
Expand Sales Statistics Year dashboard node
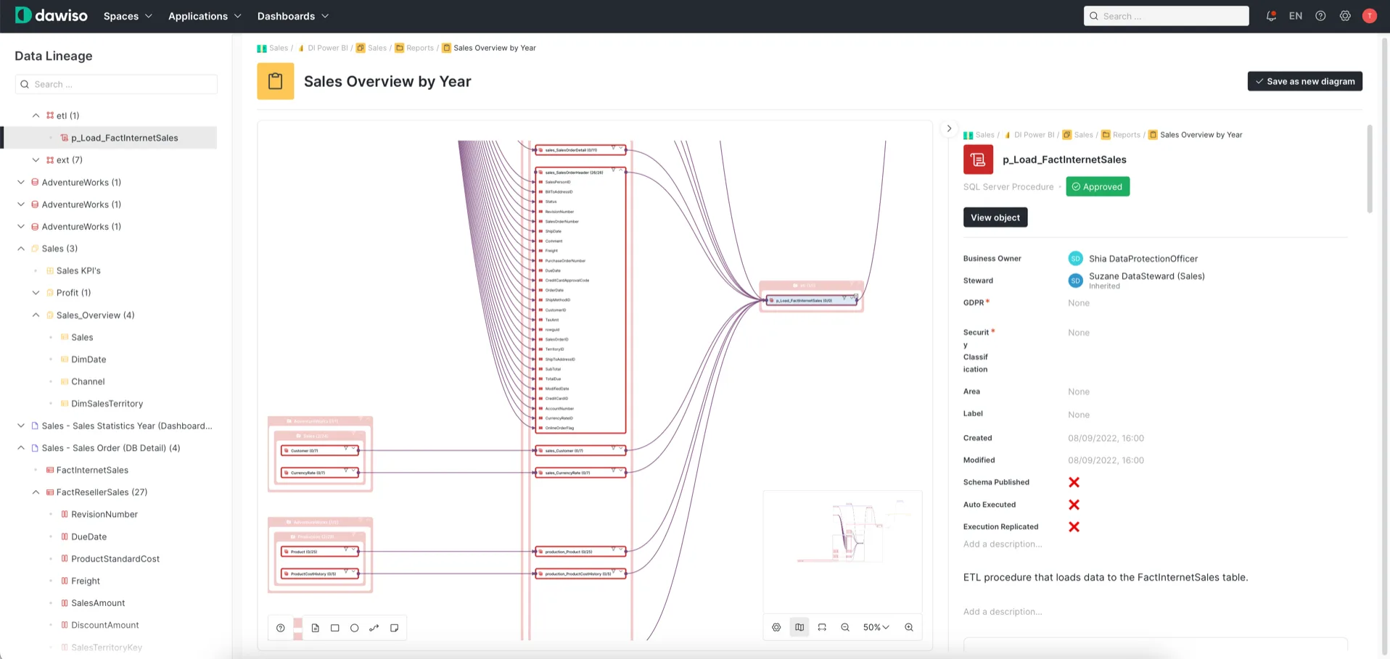tap(21, 426)
